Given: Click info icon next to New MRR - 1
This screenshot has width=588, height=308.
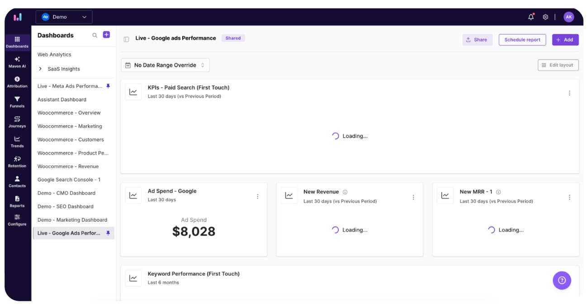Looking at the screenshot, I should pyautogui.click(x=498, y=192).
